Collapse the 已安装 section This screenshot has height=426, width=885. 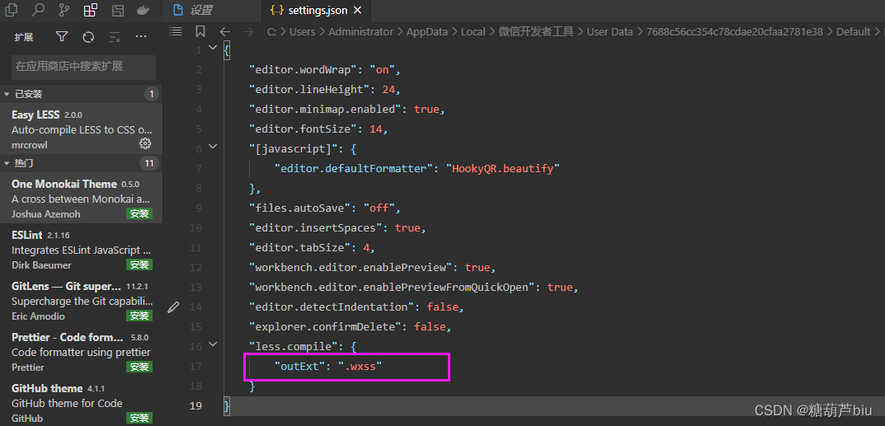(82, 94)
